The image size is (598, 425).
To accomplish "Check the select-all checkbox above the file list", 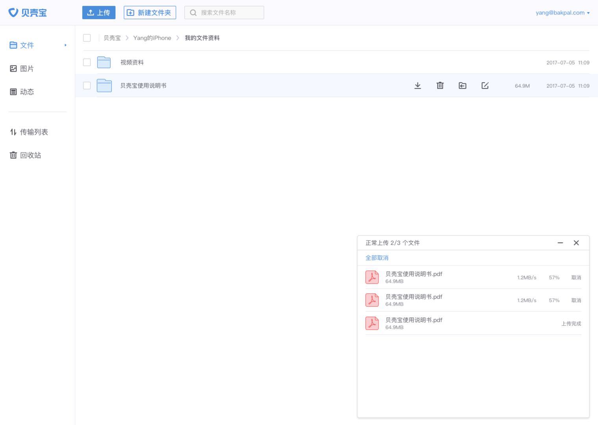I will click(x=87, y=38).
